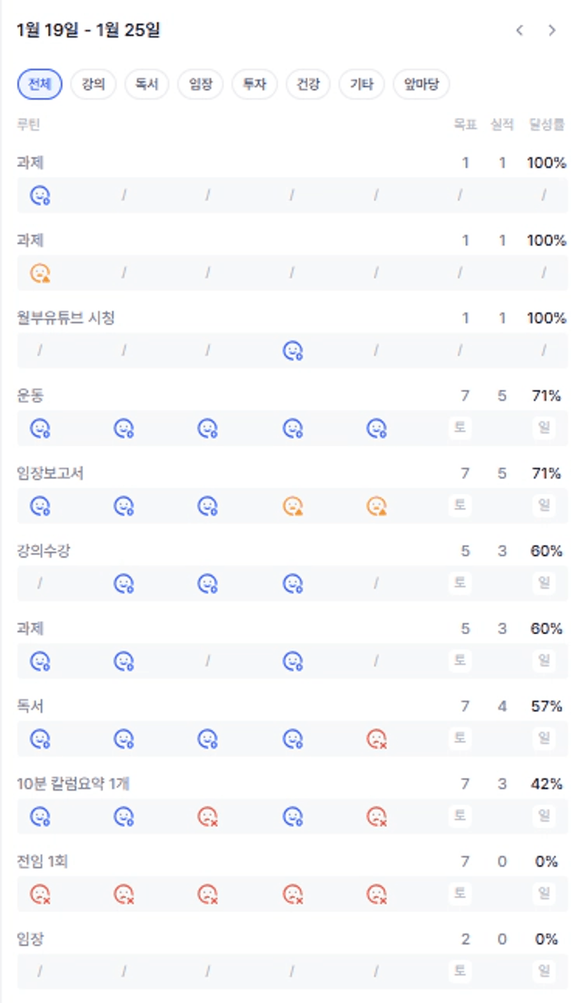Viewport: 577px width, 1003px height.
Task: Click the blue smiley in 월부유튜브 시청 row
Action: 292,351
